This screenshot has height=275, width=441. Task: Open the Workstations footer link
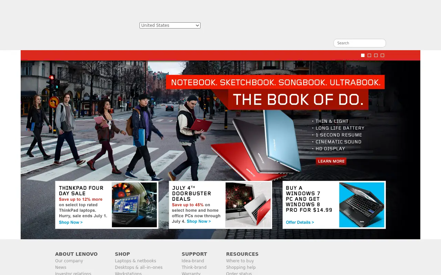[x=128, y=274]
